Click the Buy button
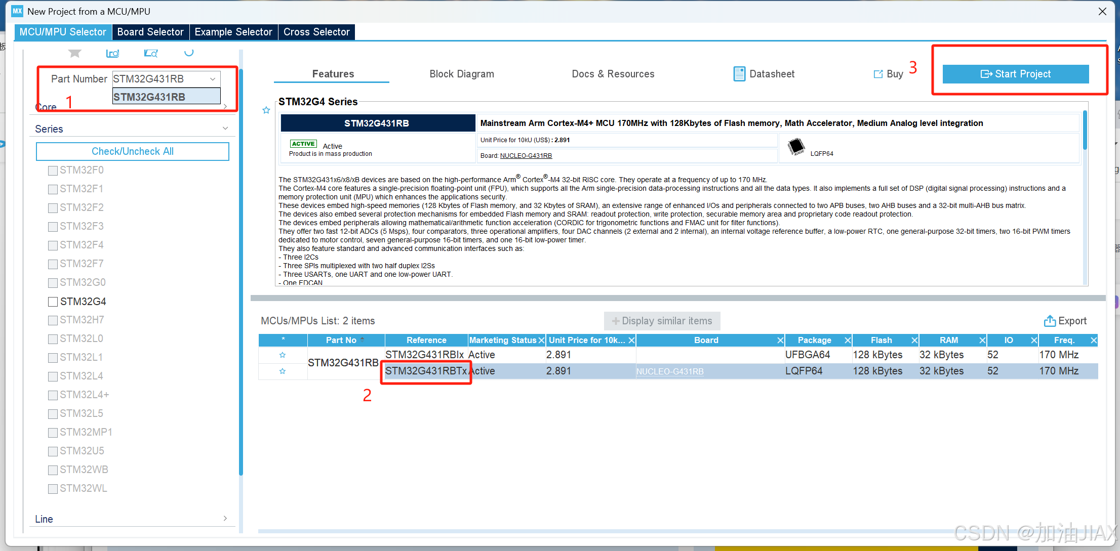This screenshot has height=551, width=1120. [889, 74]
